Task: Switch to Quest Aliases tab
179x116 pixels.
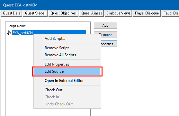Action: (x=92, y=13)
